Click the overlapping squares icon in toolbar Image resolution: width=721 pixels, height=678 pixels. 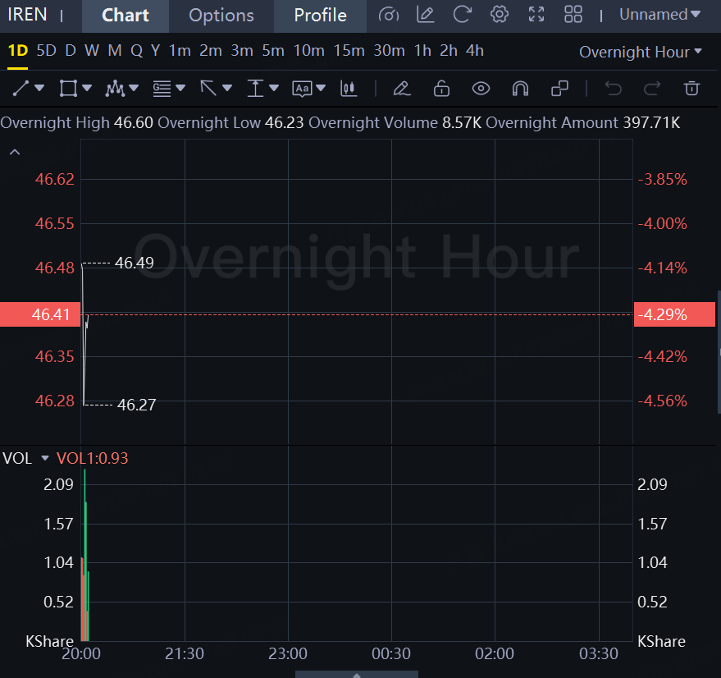tap(559, 88)
